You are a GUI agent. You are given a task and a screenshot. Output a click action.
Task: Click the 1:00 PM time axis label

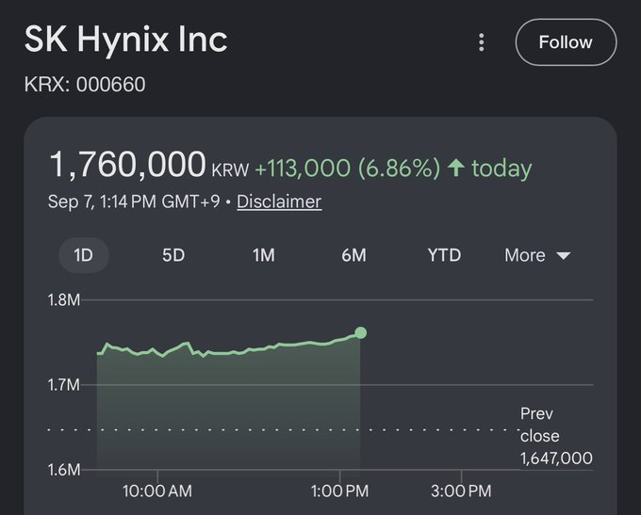tap(339, 491)
